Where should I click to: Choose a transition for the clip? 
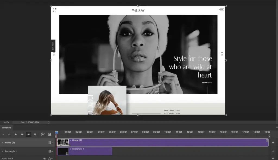coord(49,134)
